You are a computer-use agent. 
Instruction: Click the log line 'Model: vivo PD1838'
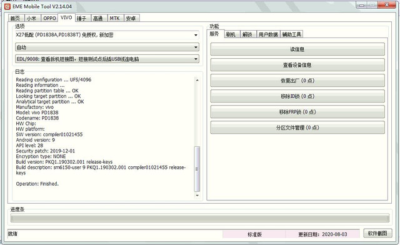coord(37,112)
